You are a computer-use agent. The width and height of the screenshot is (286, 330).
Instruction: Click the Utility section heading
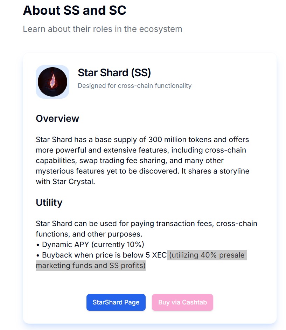49,203
